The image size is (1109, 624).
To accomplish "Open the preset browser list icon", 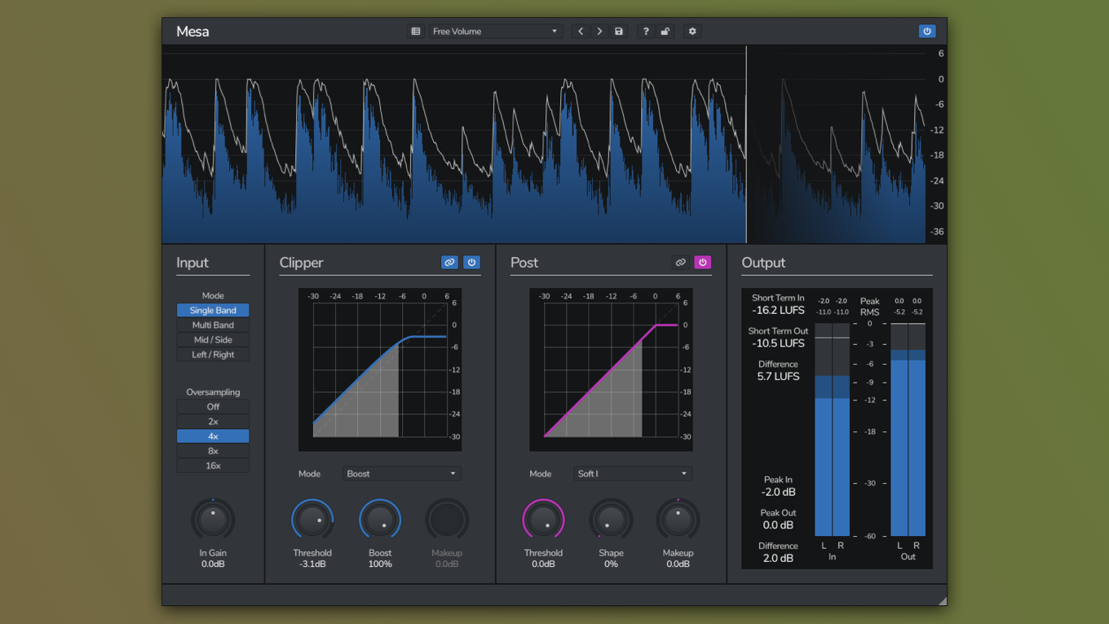I will [x=416, y=31].
